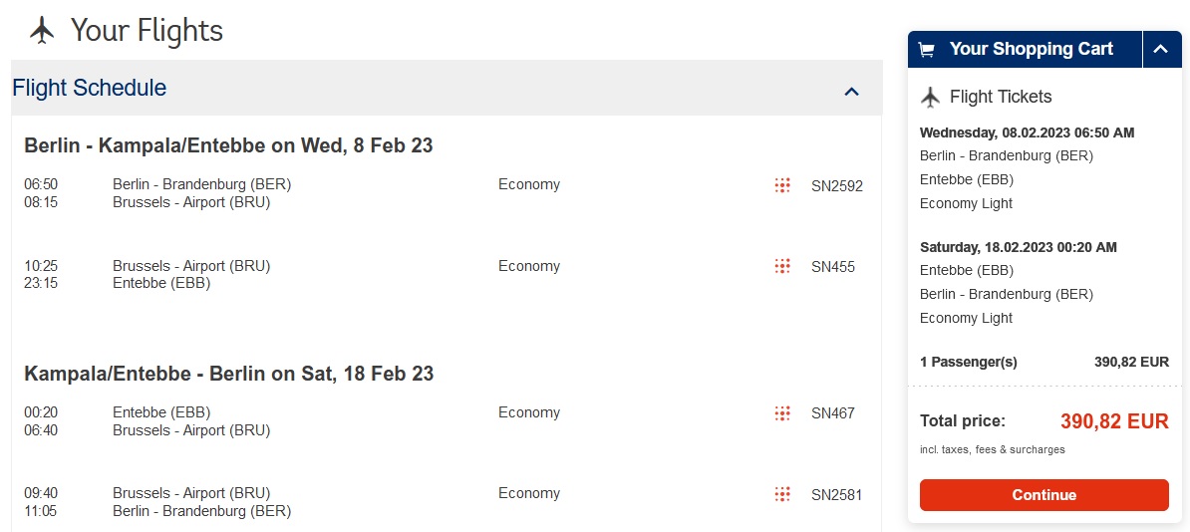Image resolution: width=1190 pixels, height=532 pixels.
Task: Click the Your Shopping Cart title
Action: [1032, 50]
